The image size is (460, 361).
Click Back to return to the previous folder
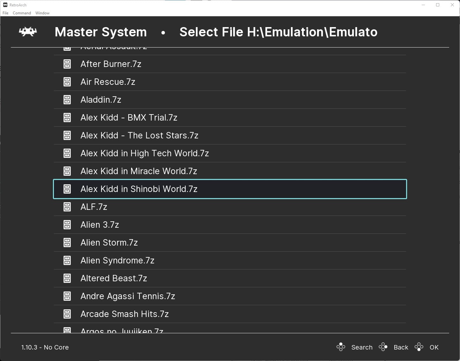[401, 347]
